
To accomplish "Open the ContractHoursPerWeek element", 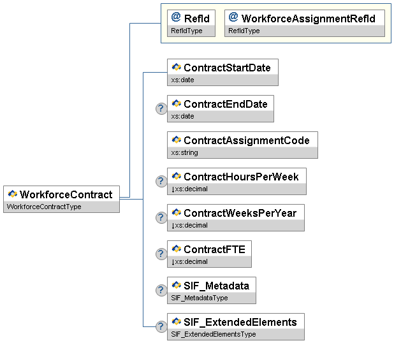I will pos(241,177).
